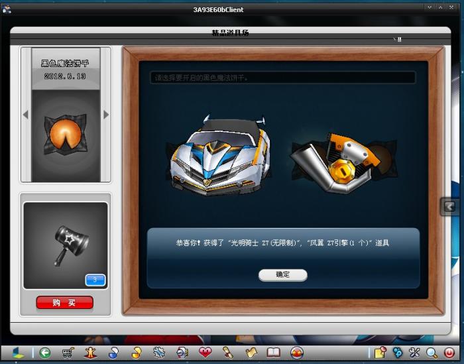Click the round red ball icon

coord(297,353)
